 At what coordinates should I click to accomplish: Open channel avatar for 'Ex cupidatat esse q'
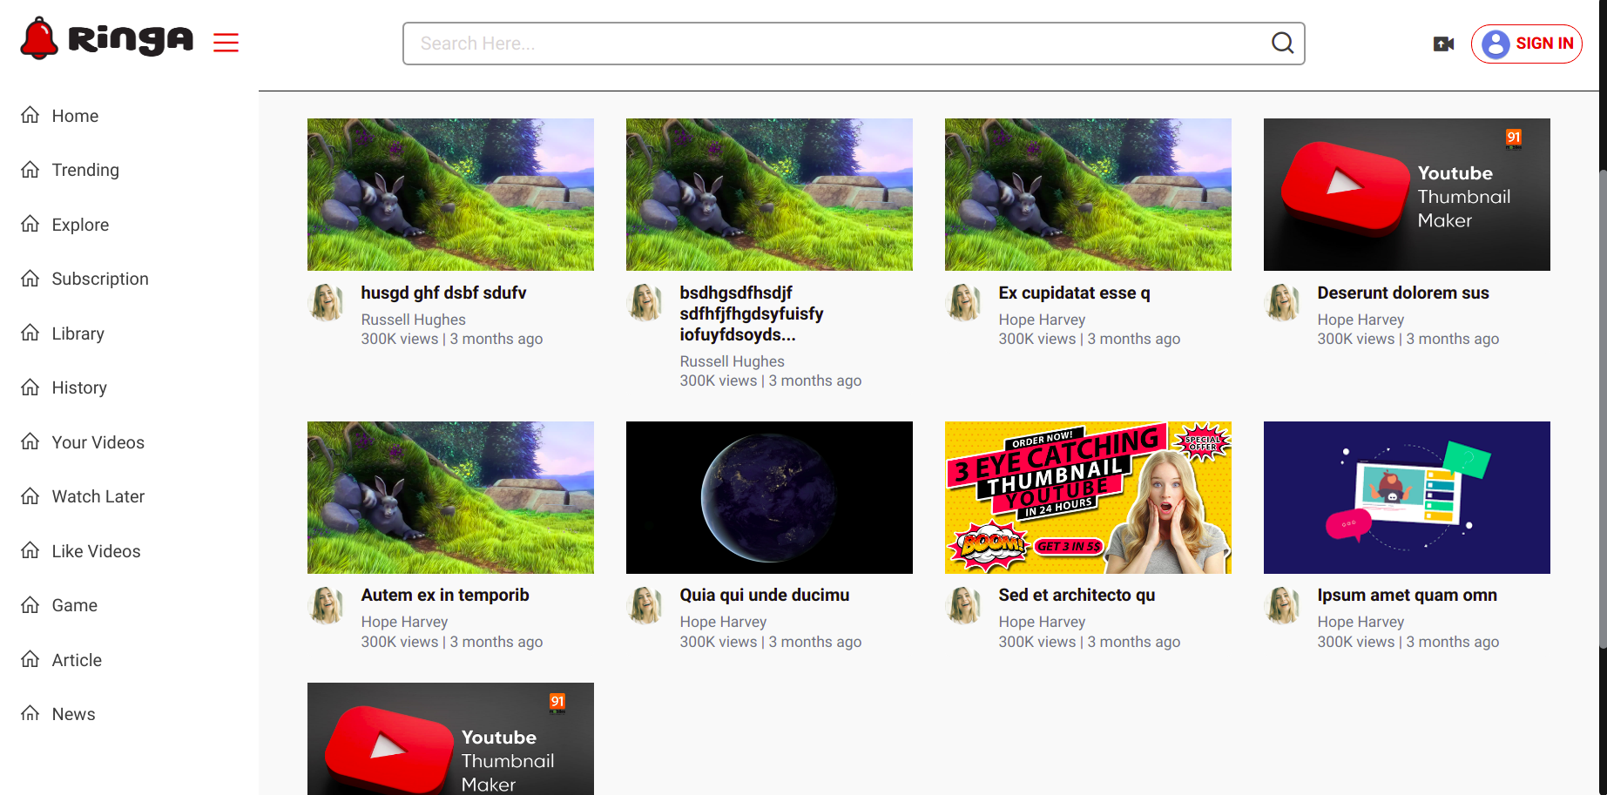[x=965, y=302]
